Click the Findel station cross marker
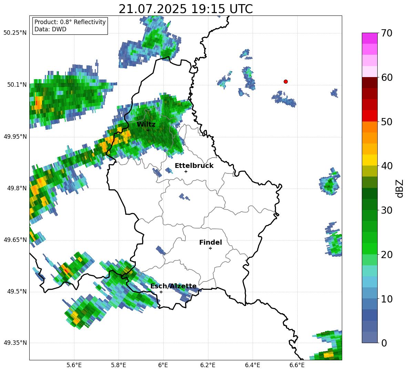This screenshot has height=372, width=408. tap(210, 248)
